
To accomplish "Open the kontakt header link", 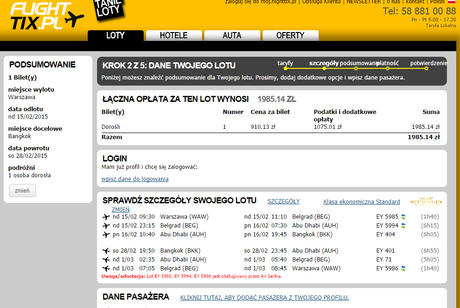I will (x=415, y=2).
